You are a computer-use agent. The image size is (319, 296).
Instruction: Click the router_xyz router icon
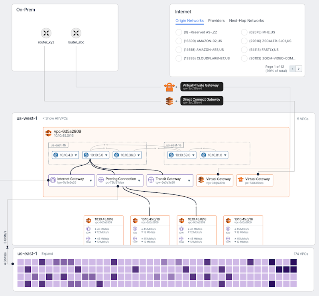46,33
